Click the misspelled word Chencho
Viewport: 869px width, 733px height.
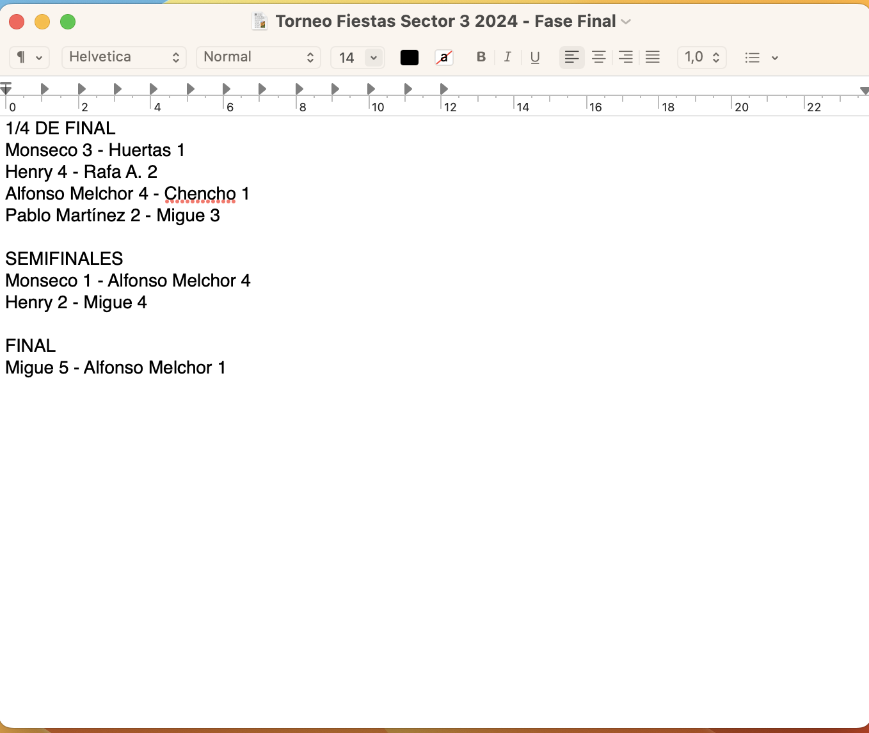click(200, 194)
